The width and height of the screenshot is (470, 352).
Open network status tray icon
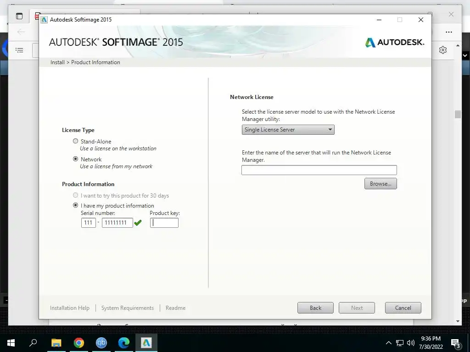(x=400, y=343)
